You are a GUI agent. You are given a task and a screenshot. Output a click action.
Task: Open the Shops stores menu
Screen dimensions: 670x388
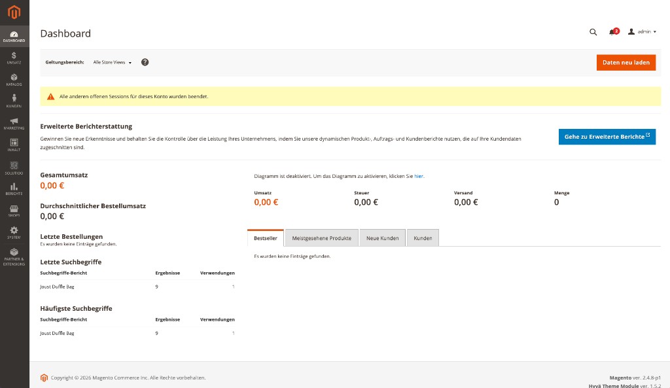pyautogui.click(x=14, y=211)
